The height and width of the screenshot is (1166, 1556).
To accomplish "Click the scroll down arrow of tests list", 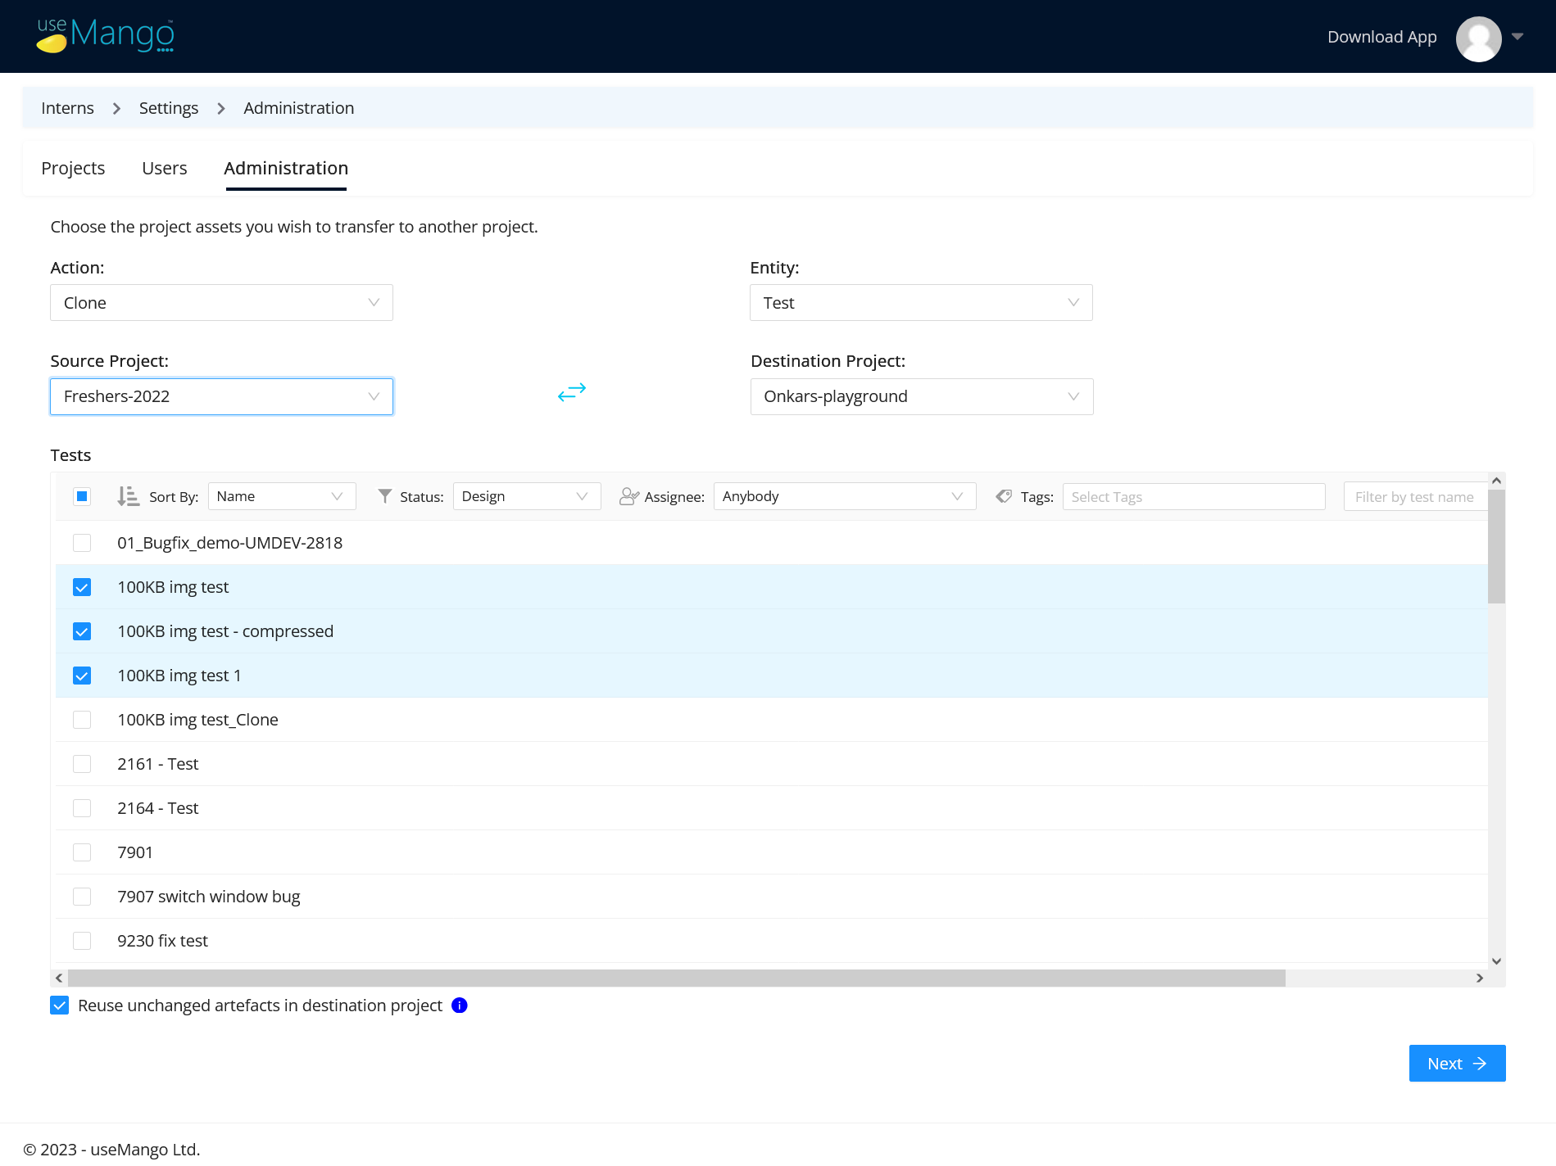I will 1496,961.
